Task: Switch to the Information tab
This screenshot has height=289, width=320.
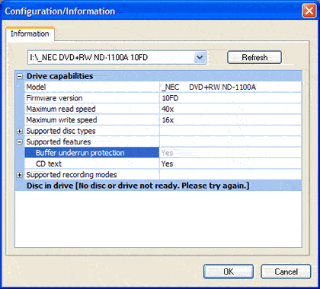Action: click(30, 33)
